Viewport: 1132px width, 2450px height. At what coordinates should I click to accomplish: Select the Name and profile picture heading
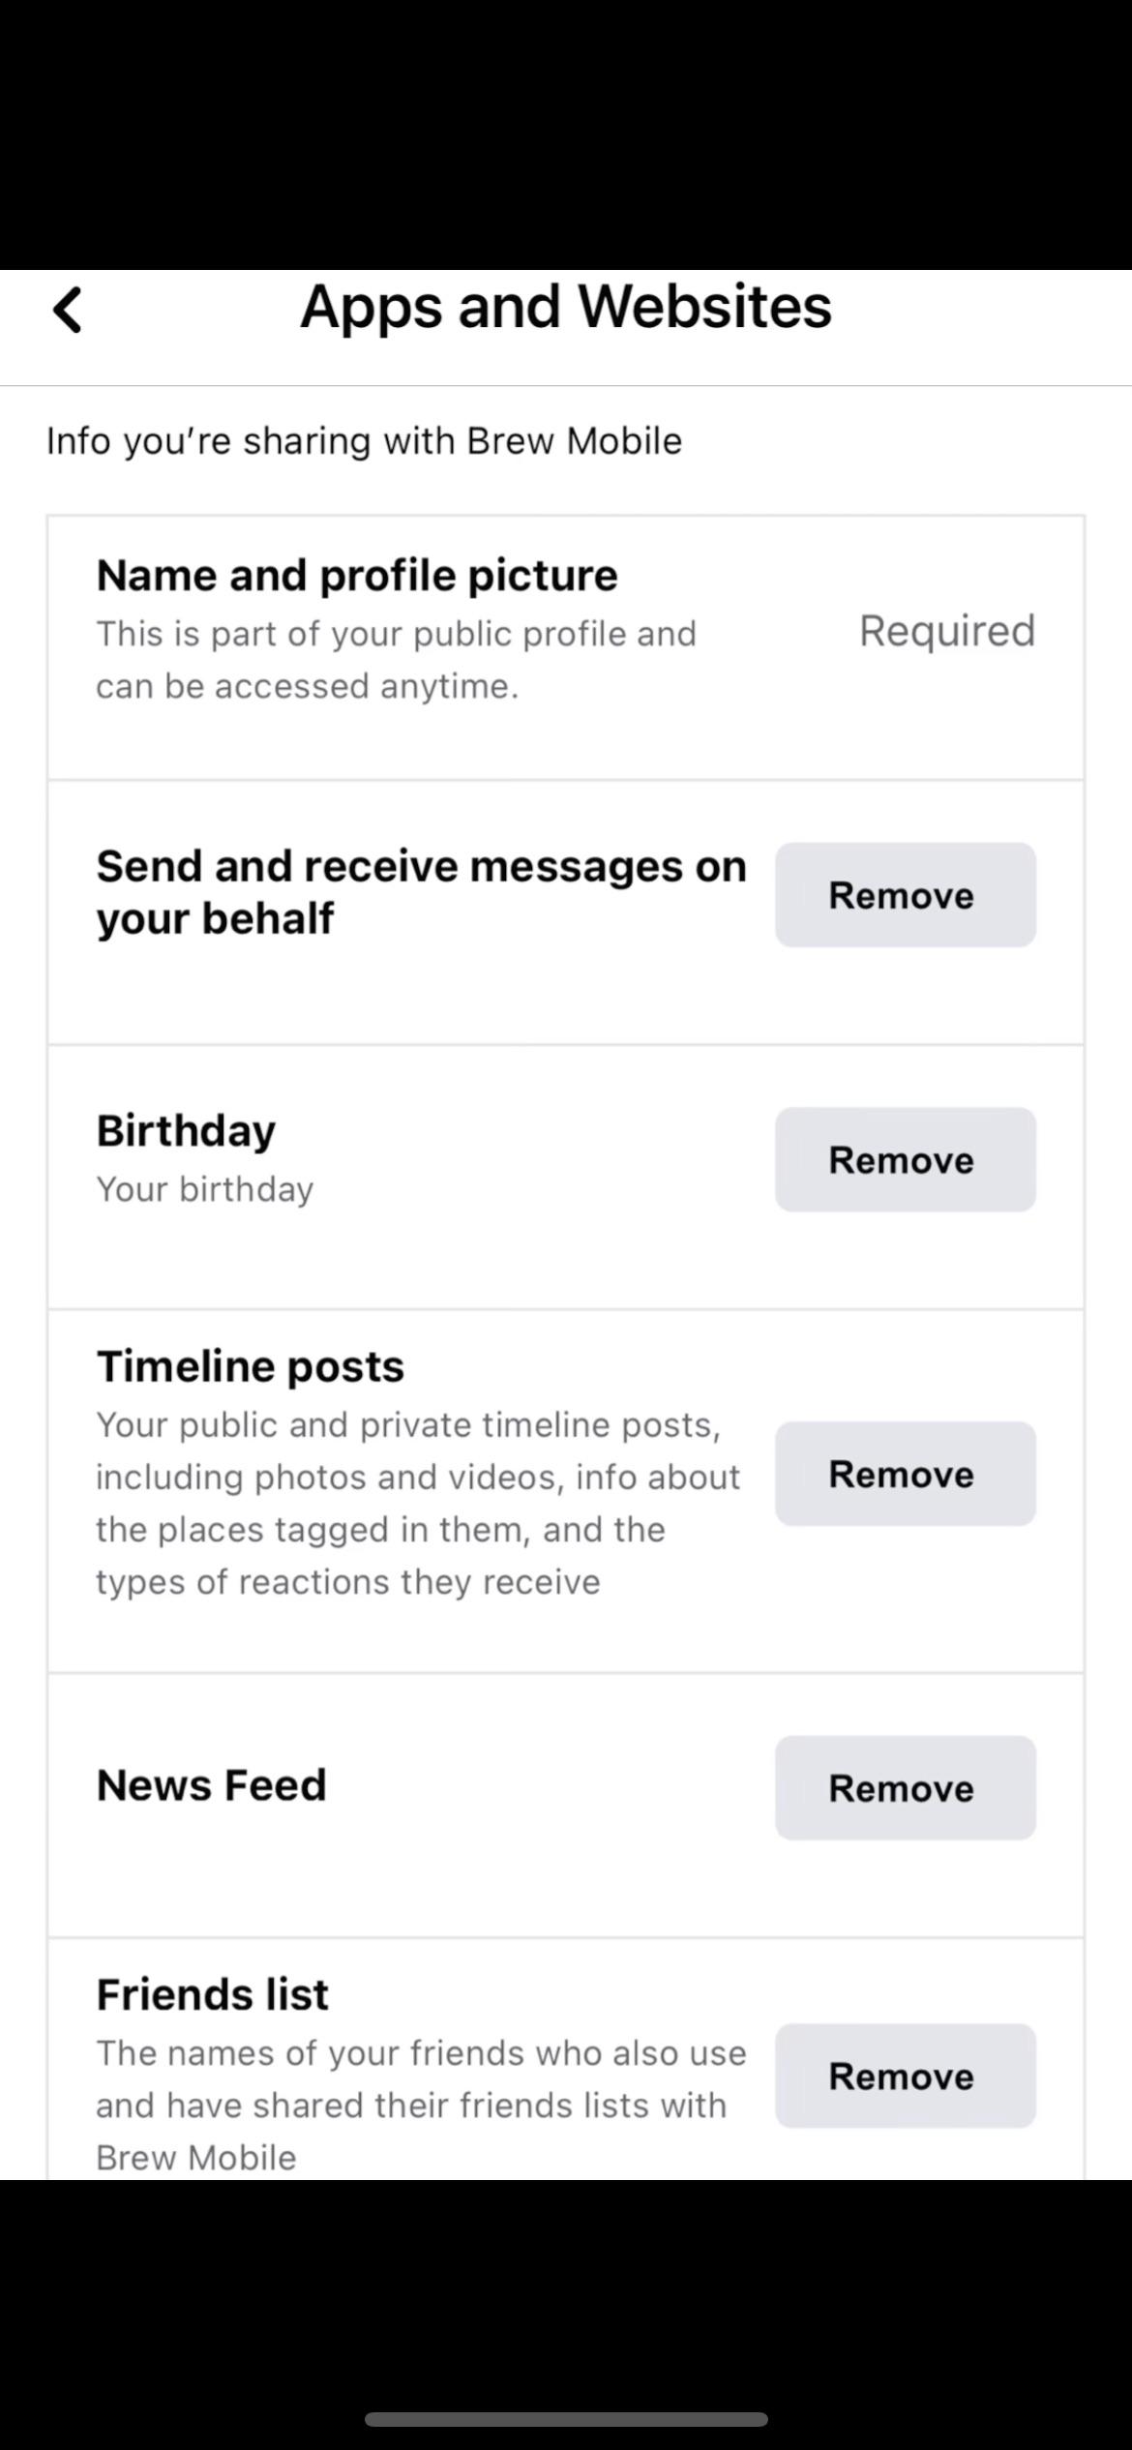[x=357, y=576]
